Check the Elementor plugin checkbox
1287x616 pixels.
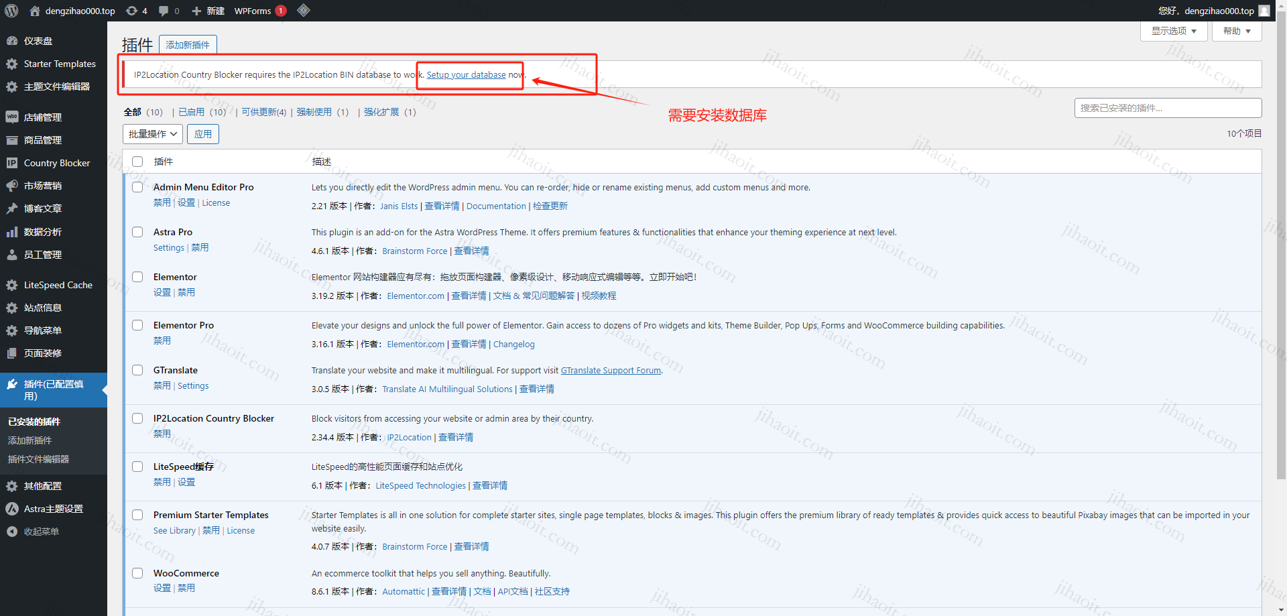[137, 277]
